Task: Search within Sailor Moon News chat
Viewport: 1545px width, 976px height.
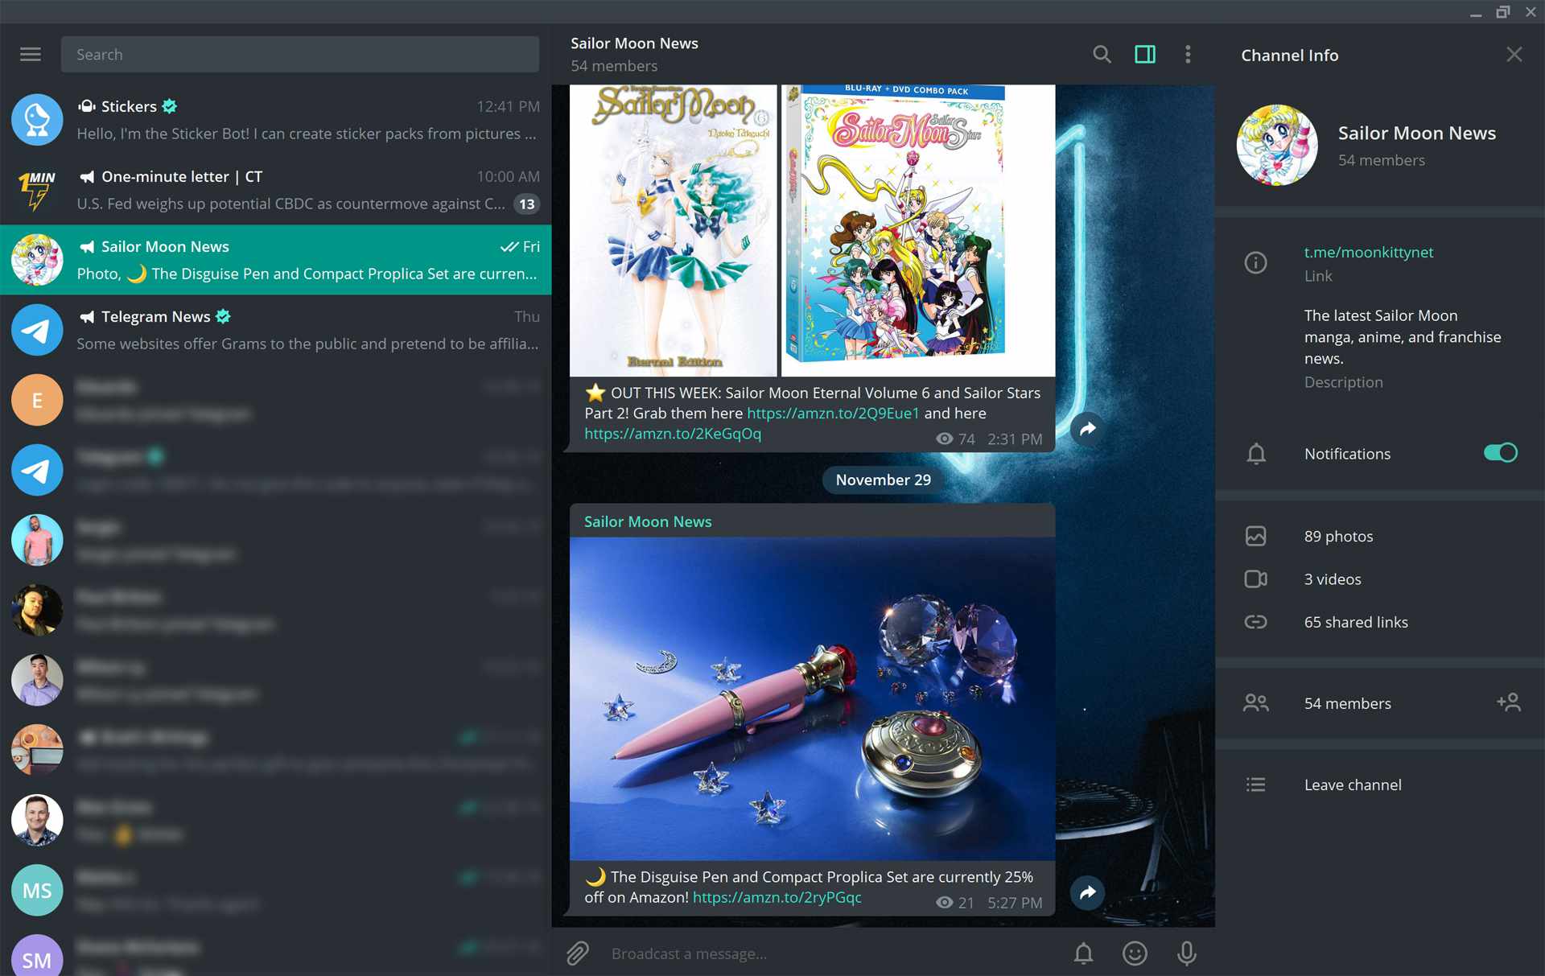Action: (1102, 54)
